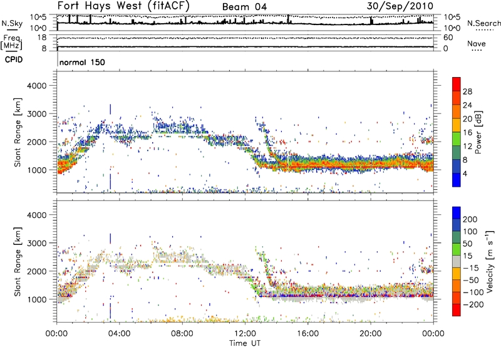
Task: Click '1000' tick in the Velocity panel
Action: pos(37,299)
